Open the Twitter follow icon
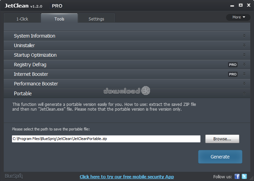Viewport: 254px width, 181px height. point(244,176)
